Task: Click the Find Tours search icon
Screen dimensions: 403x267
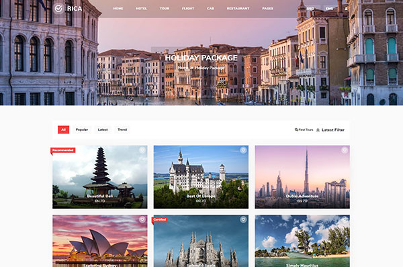Action: [x=296, y=129]
